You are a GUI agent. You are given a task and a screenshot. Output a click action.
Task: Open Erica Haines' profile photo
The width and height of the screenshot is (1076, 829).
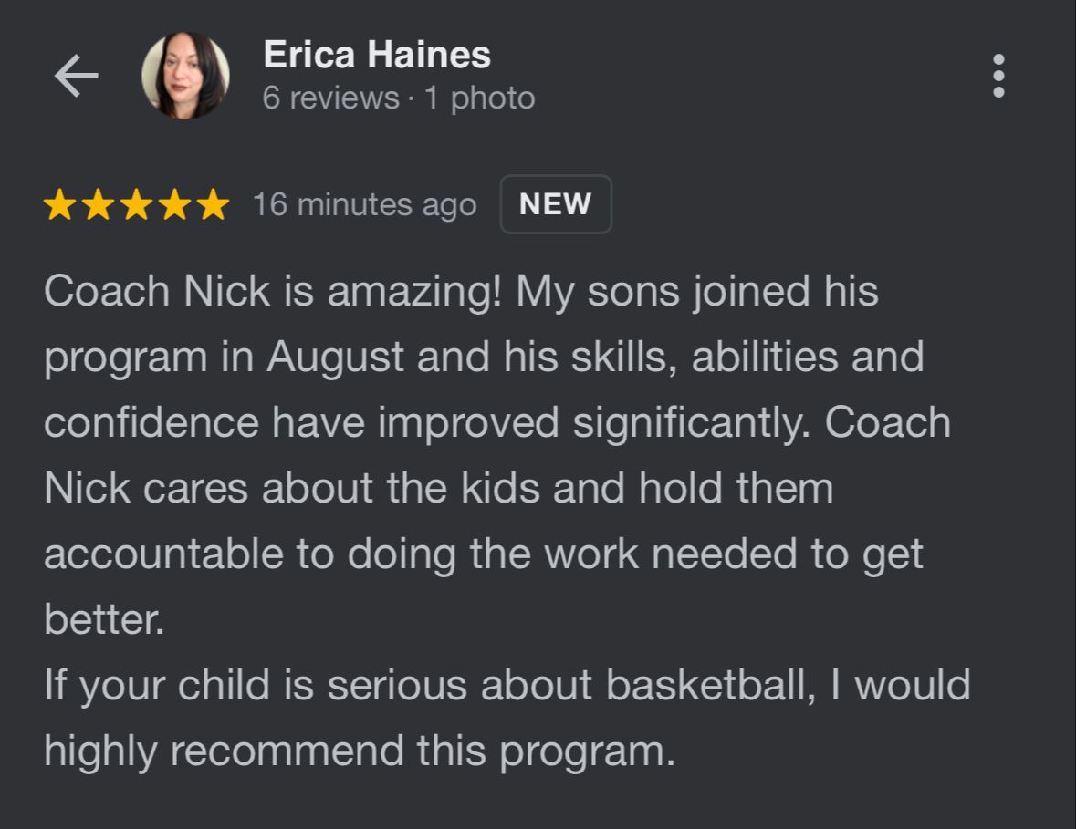point(185,76)
